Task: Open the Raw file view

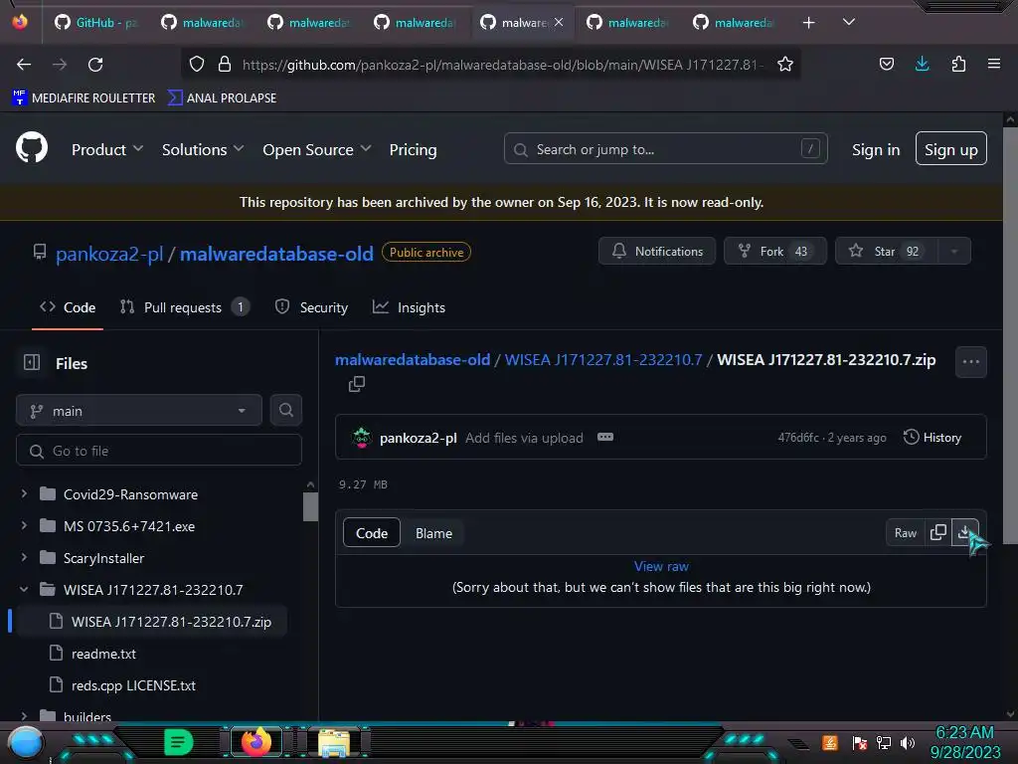Action: click(905, 533)
